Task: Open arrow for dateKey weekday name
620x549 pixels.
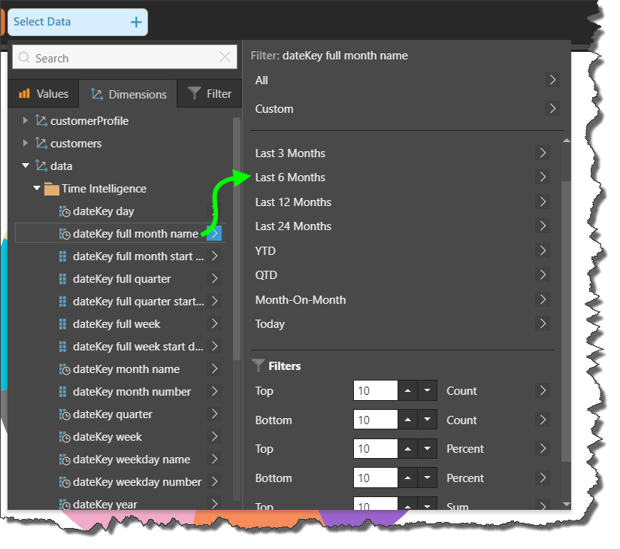Action: pyautogui.click(x=214, y=460)
